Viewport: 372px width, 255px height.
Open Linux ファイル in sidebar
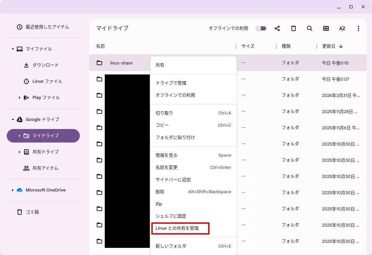[43, 81]
